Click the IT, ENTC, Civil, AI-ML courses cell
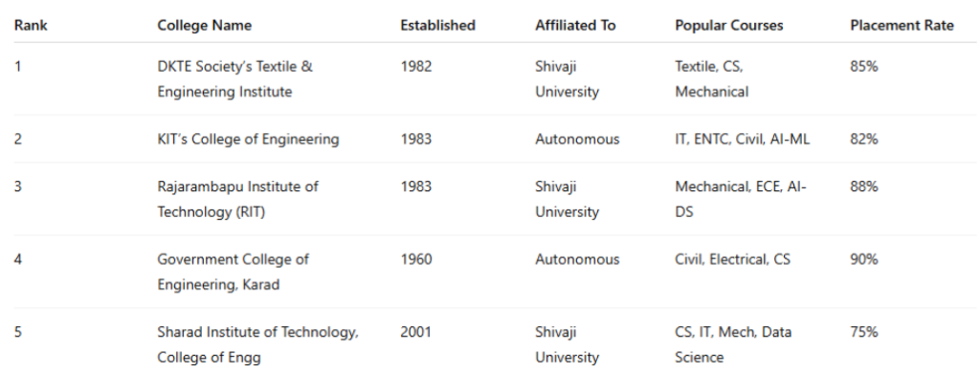Viewport: 980px width, 373px height. 742,139
